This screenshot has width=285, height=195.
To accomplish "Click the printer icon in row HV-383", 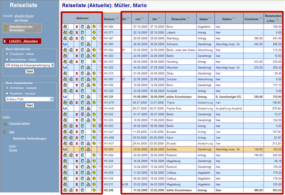I will coord(88,44).
